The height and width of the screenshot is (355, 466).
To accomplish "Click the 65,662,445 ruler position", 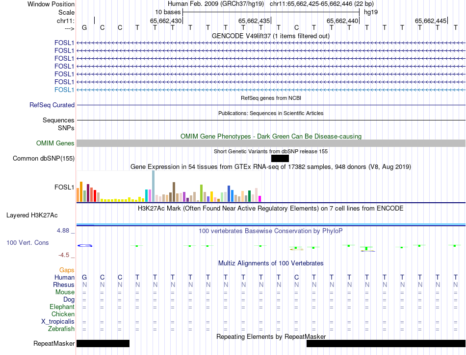I will 430,21.
